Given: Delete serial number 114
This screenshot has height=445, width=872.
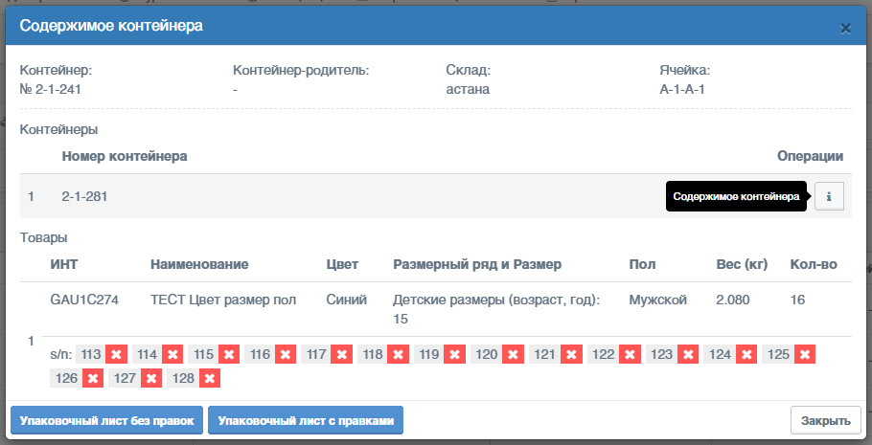Looking at the screenshot, I should [x=172, y=354].
